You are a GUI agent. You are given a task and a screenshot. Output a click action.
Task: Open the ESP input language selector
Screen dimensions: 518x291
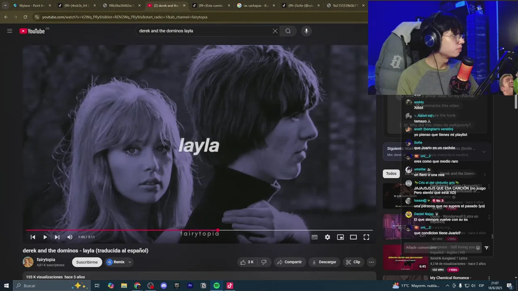point(482,286)
